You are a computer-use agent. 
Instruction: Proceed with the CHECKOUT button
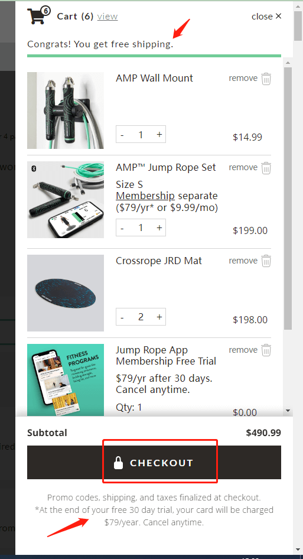point(154,463)
